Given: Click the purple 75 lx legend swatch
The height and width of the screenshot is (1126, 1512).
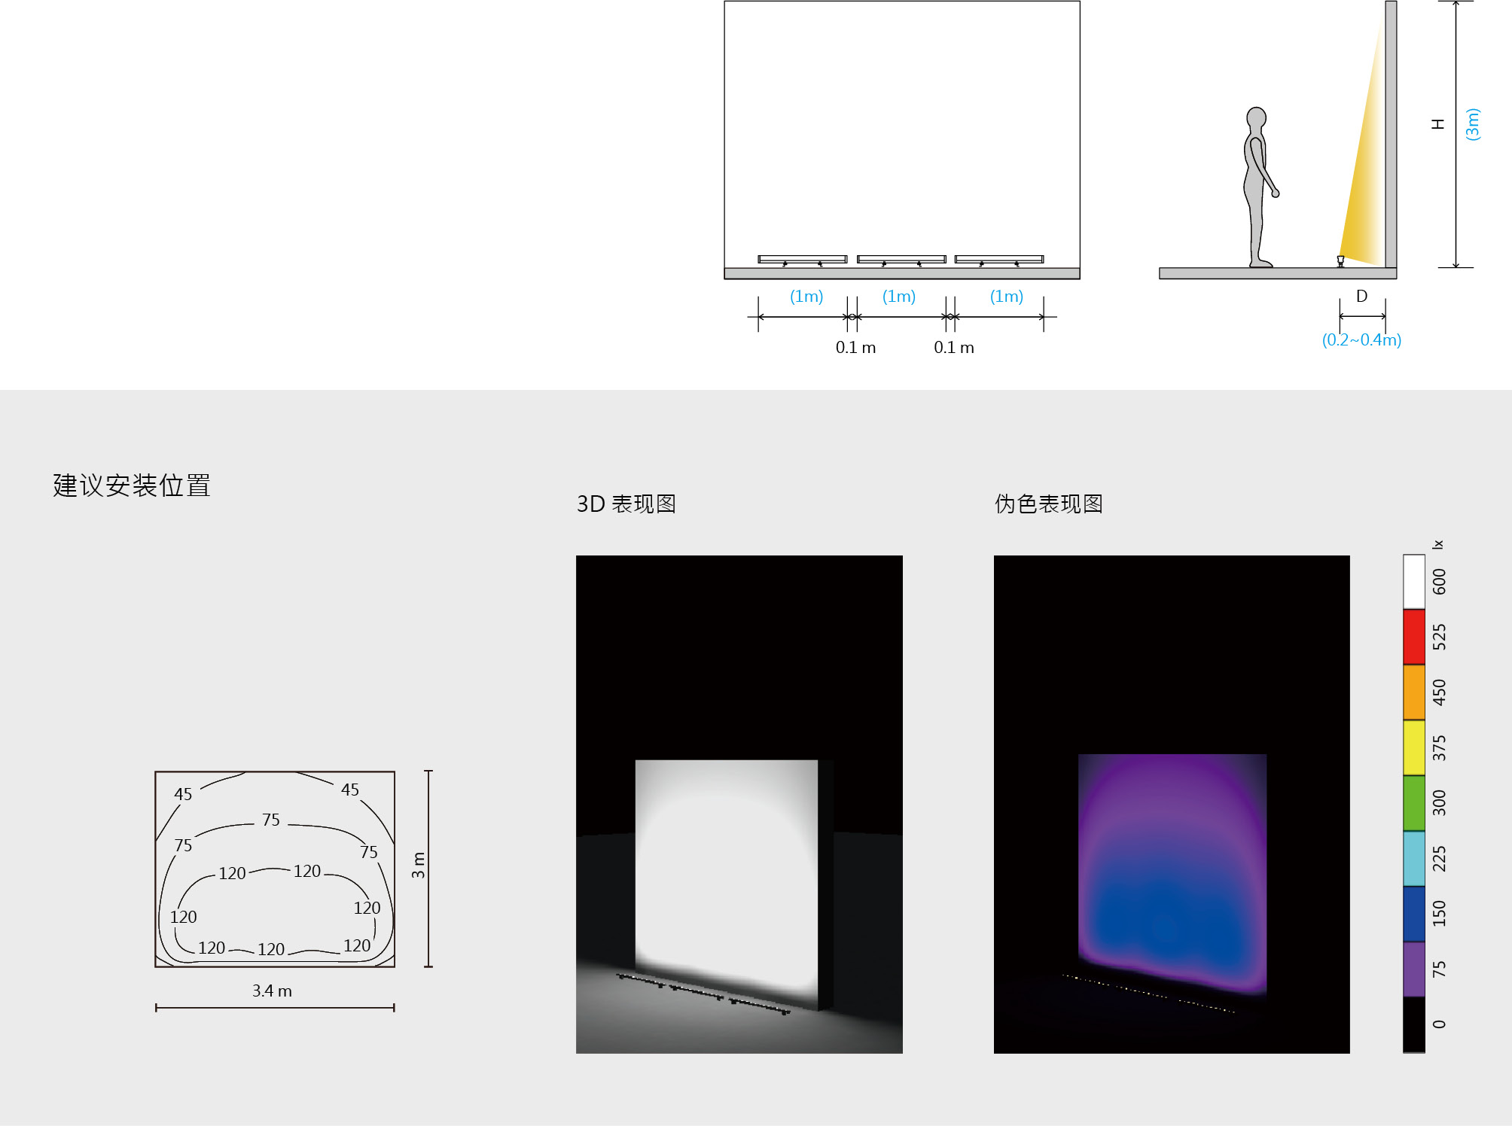Looking at the screenshot, I should (1413, 969).
